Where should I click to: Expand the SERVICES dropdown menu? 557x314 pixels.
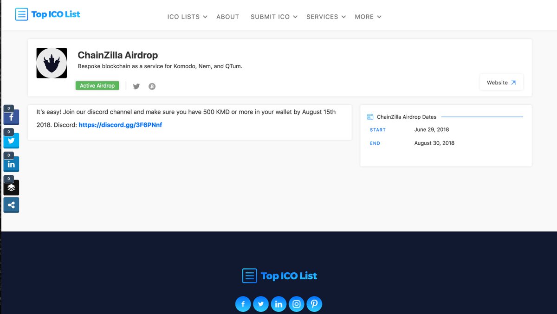(326, 17)
